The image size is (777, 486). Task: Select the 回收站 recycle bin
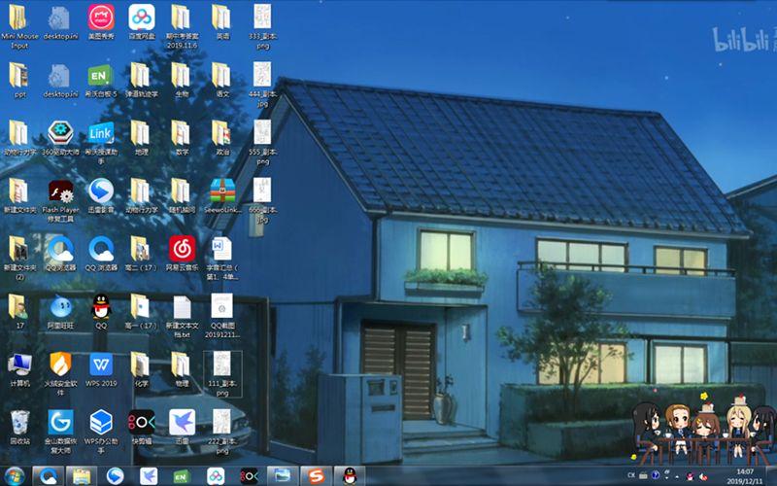pos(18,422)
